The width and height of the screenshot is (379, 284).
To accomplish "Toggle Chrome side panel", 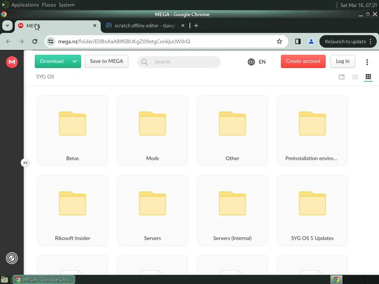I will click(298, 41).
